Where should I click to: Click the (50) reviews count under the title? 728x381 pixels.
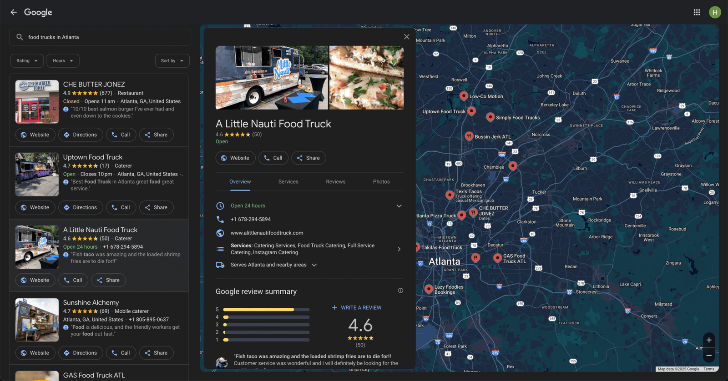pos(257,135)
